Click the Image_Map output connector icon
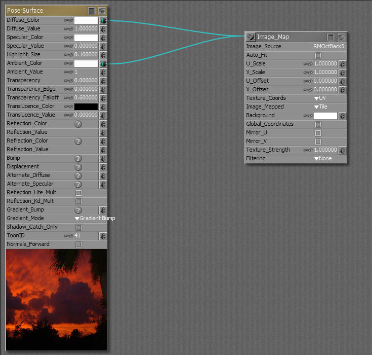Viewport: 372px width, 355px height. tap(251, 37)
